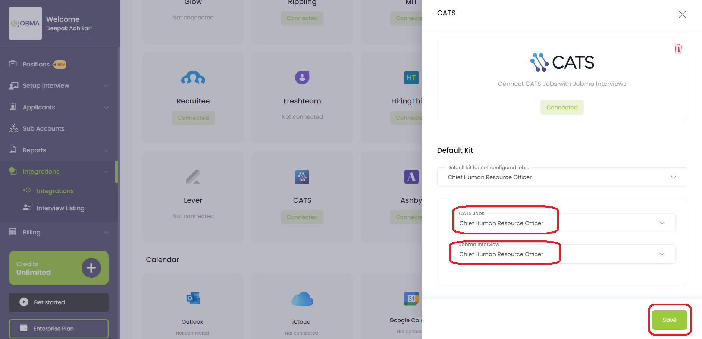
Task: Click the CATS card Connected badge
Action: 302,217
